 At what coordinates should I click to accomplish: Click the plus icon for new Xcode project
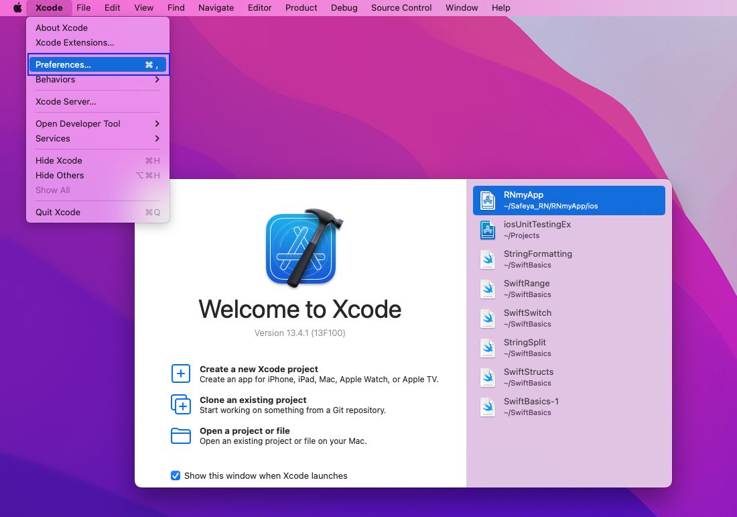181,374
